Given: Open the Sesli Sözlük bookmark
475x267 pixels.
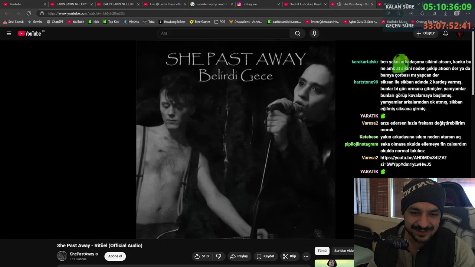Looking at the screenshot, I should click(x=13, y=22).
